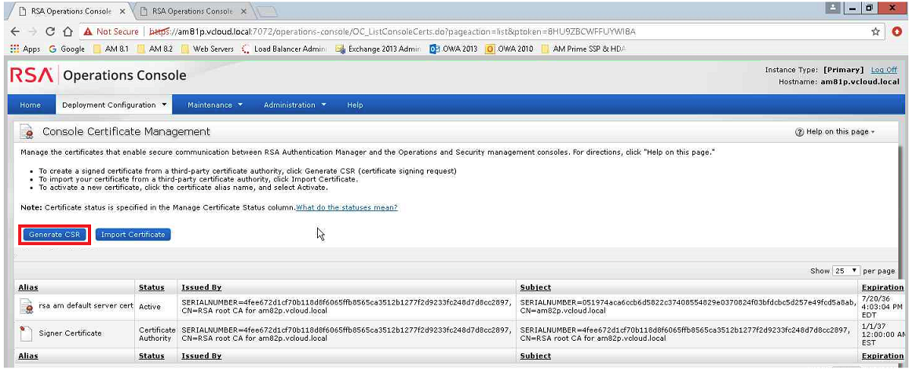Click the Import Certificate button
909x369 pixels.
click(133, 235)
